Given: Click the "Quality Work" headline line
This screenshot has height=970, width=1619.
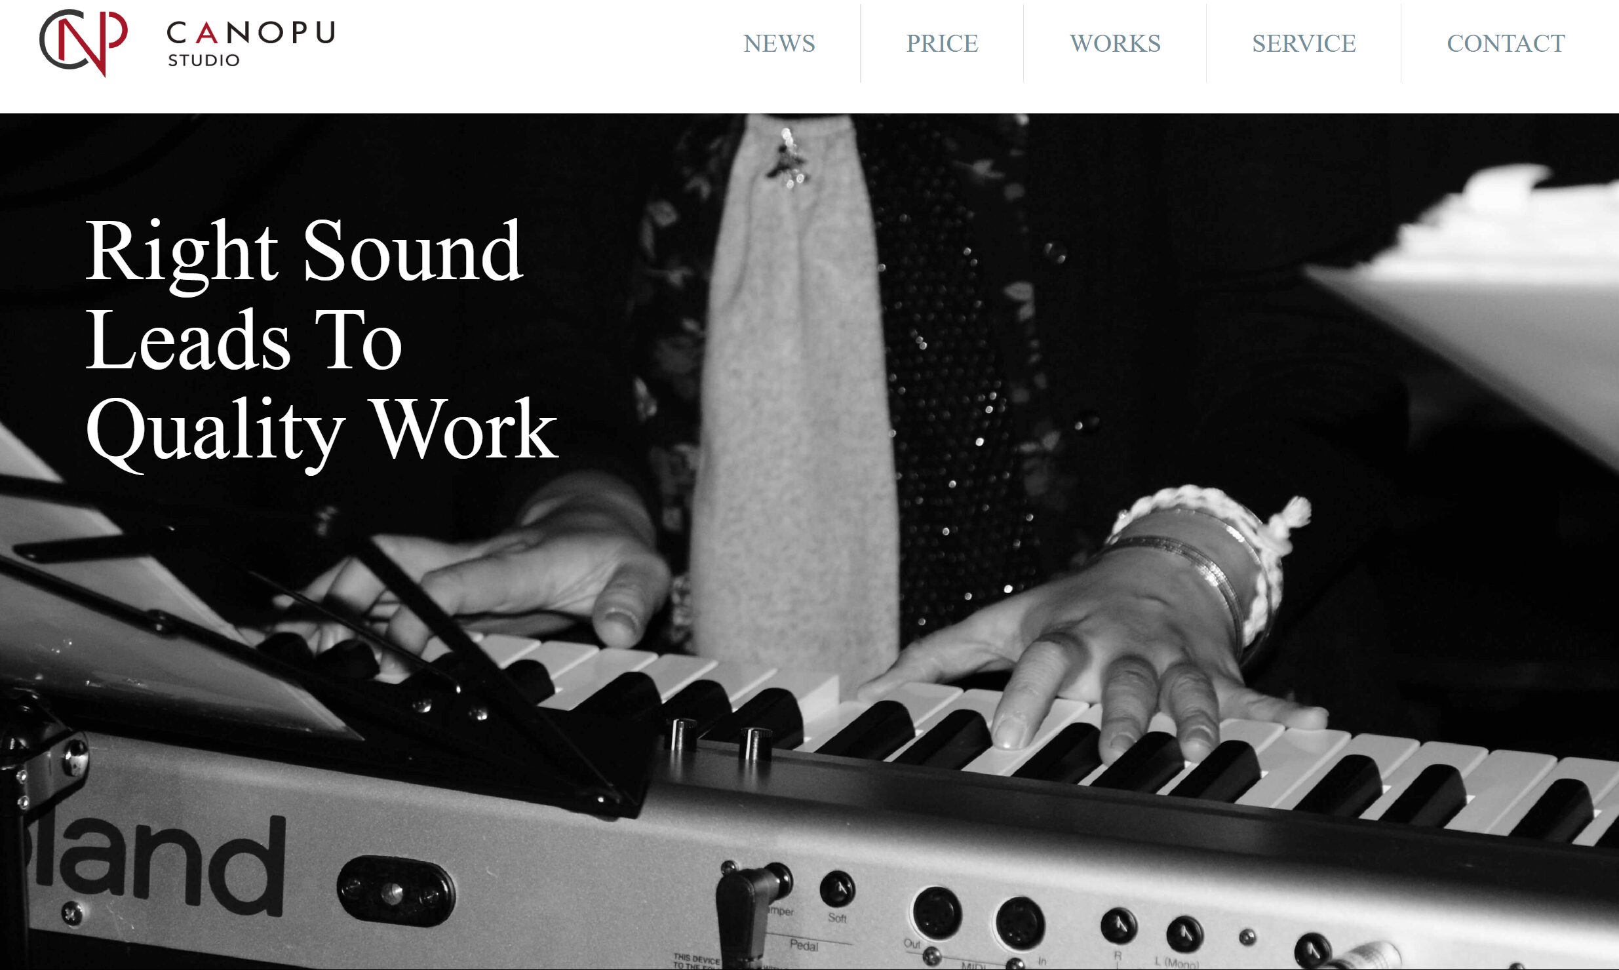Looking at the screenshot, I should [x=322, y=433].
